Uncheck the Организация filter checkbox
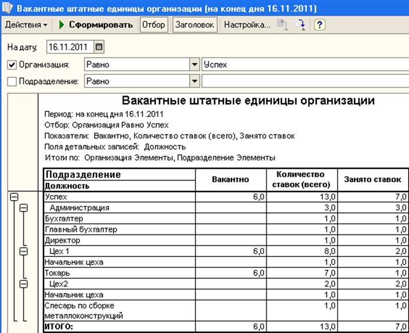409x333 pixels. pyautogui.click(x=12, y=64)
